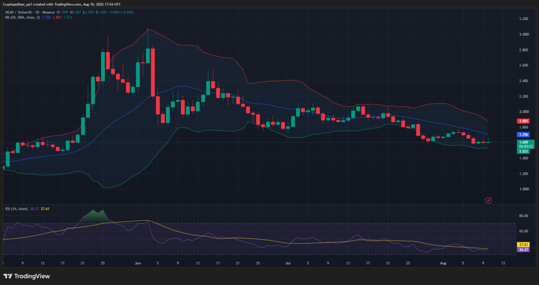Click the yellow 37.61 value in the RSI legend
539x285 pixels.
[x=45, y=209]
